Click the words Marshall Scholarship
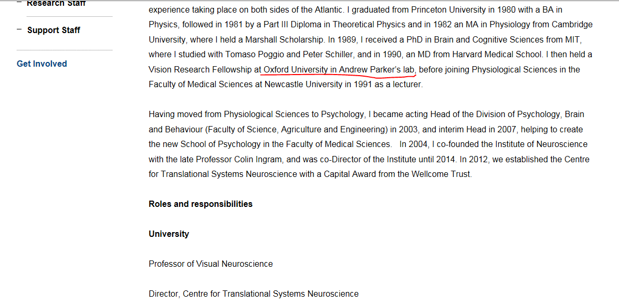Image resolution: width=619 pixels, height=303 pixels. [285, 39]
